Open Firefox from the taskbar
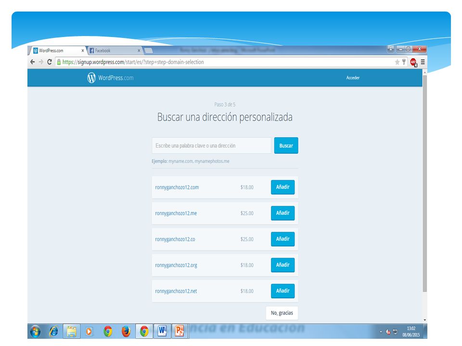 126,331
